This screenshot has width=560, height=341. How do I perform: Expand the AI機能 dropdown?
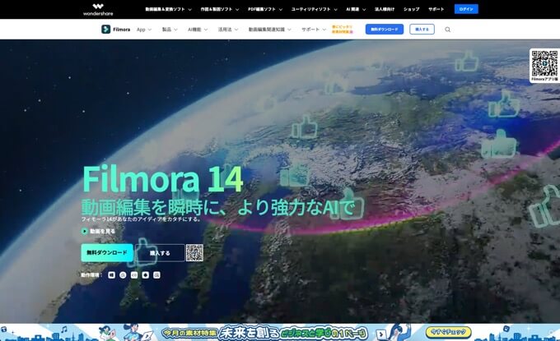(x=198, y=30)
